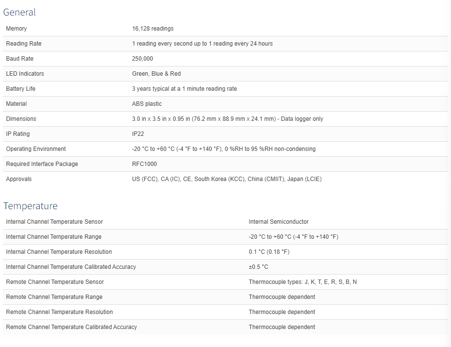The height and width of the screenshot is (347, 451).
Task: Click the Baud Rate value 250,000
Action: pyautogui.click(x=142, y=59)
